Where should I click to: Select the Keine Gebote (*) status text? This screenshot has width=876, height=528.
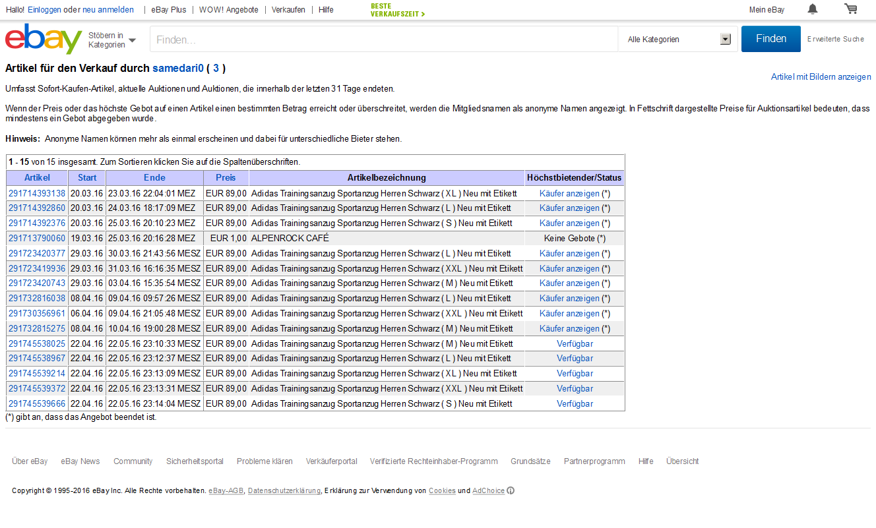(575, 238)
